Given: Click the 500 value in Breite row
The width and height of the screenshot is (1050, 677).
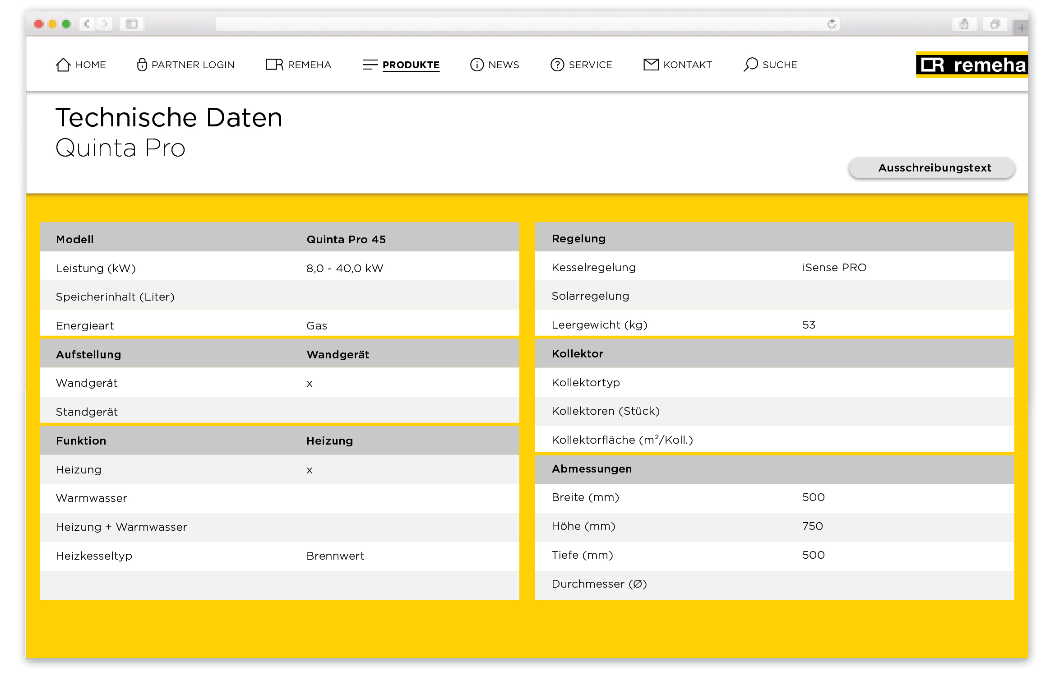Looking at the screenshot, I should coord(814,497).
